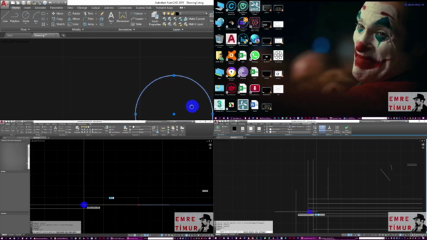This screenshot has width=427, height=240.
Task: Open the Word document on desktop
Action: coord(254,105)
